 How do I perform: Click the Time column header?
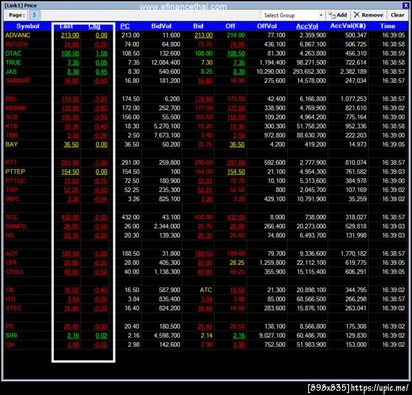point(387,26)
